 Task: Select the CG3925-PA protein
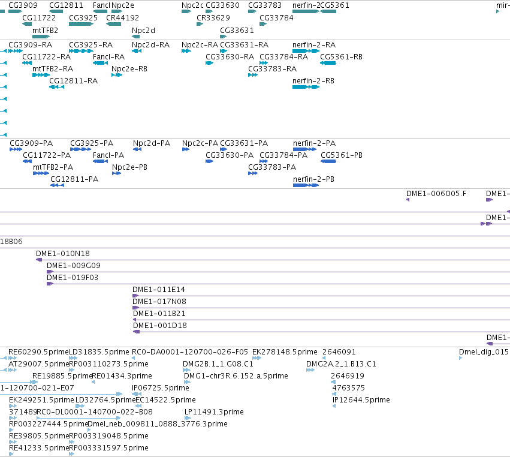coord(81,149)
